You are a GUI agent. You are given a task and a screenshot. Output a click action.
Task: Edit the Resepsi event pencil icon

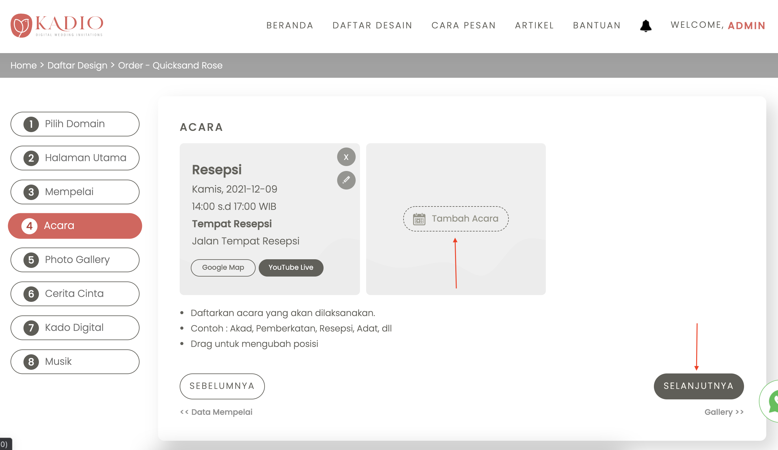(x=346, y=180)
